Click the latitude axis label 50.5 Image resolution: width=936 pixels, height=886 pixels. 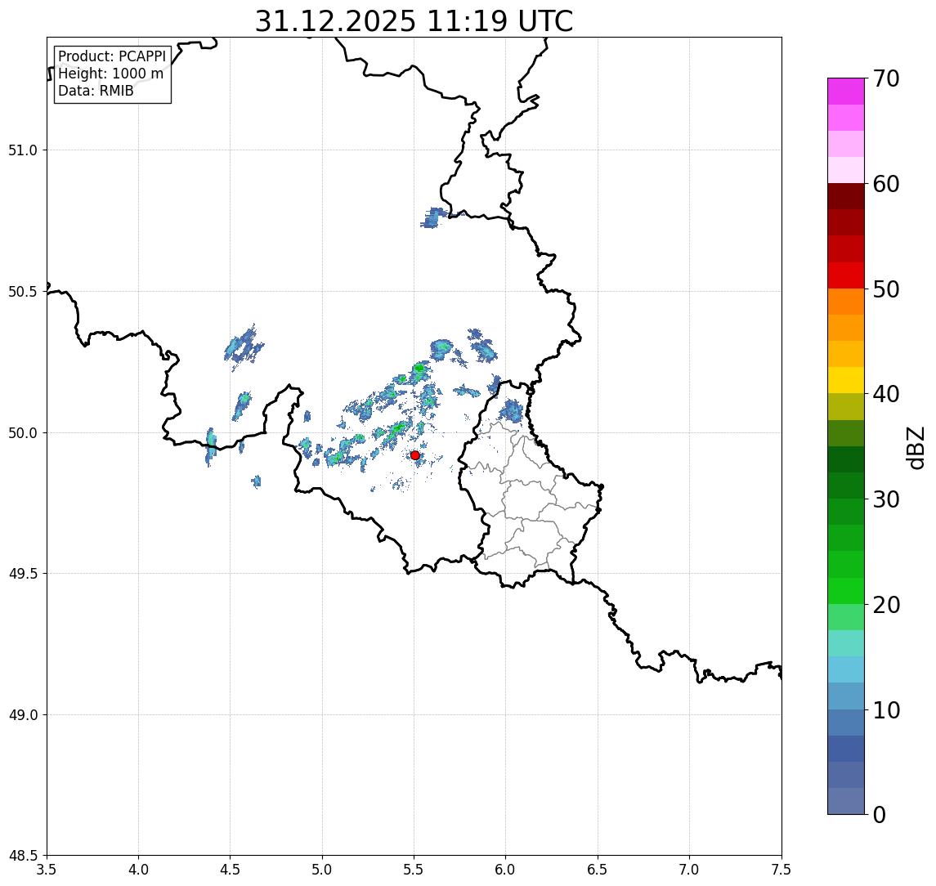tap(23, 291)
